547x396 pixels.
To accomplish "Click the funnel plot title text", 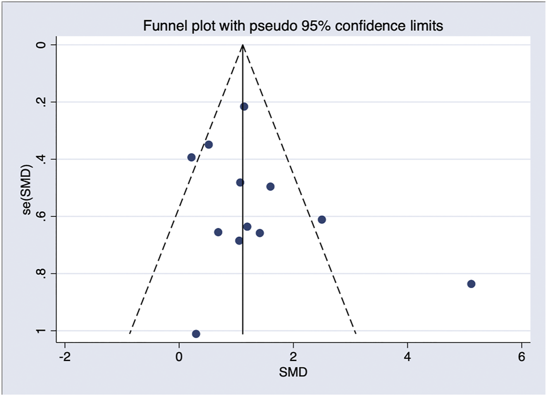I will pyautogui.click(x=292, y=26).
